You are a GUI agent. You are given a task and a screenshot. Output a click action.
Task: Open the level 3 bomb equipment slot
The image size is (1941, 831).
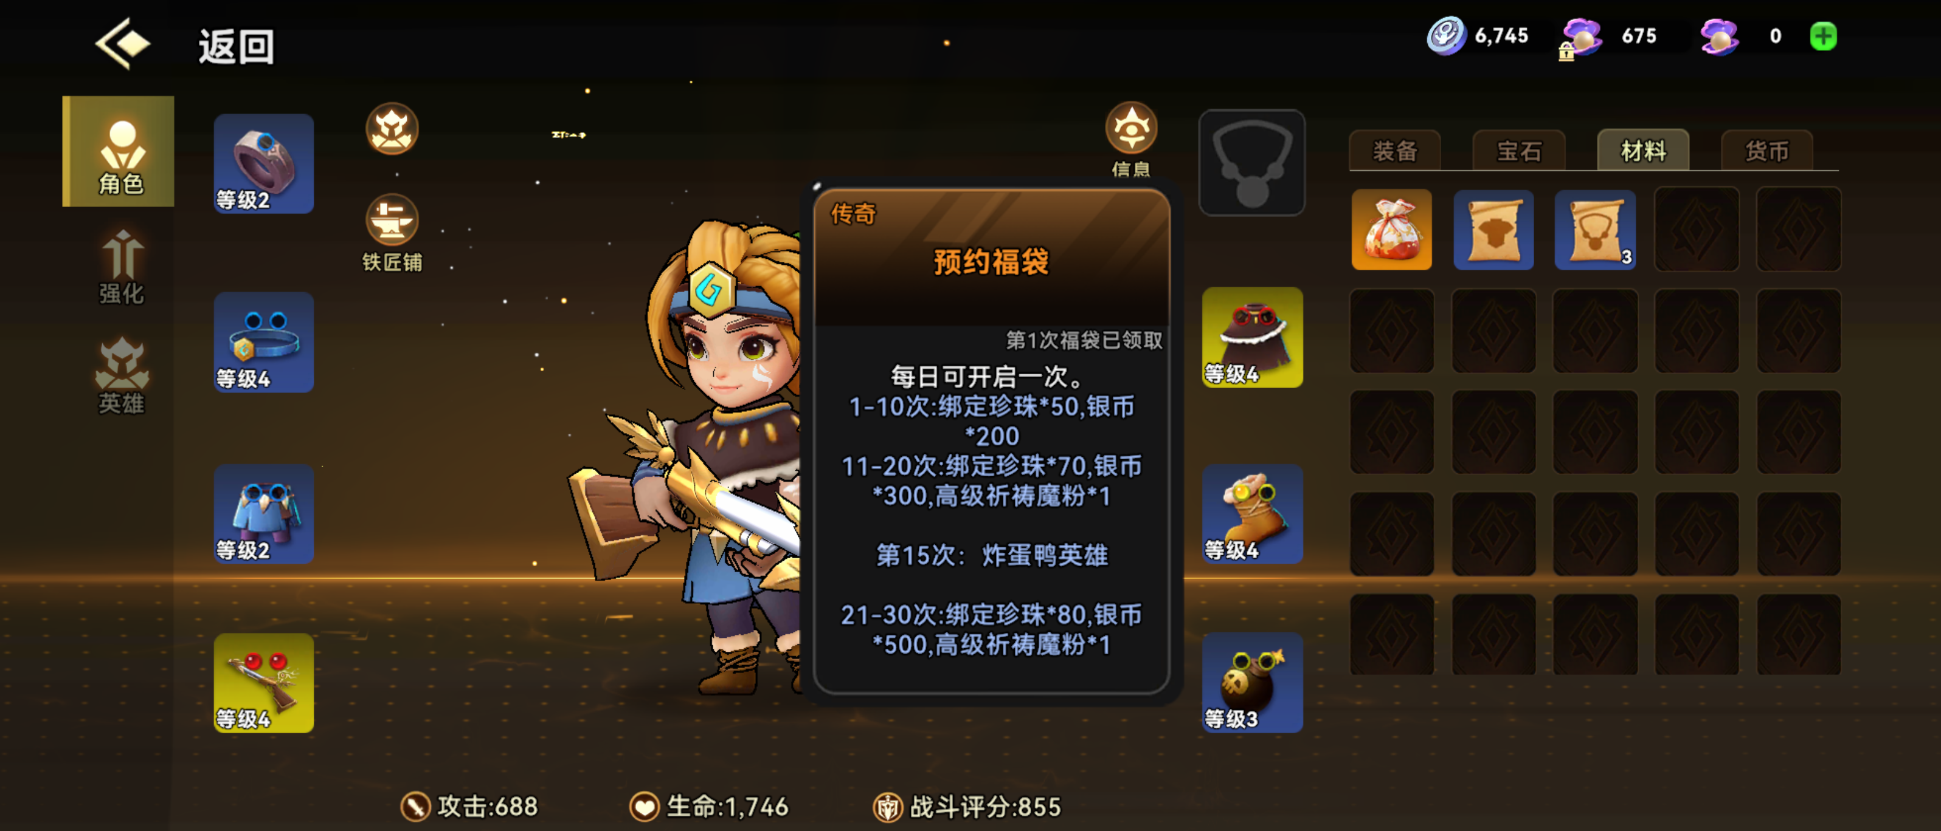[x=1252, y=683]
